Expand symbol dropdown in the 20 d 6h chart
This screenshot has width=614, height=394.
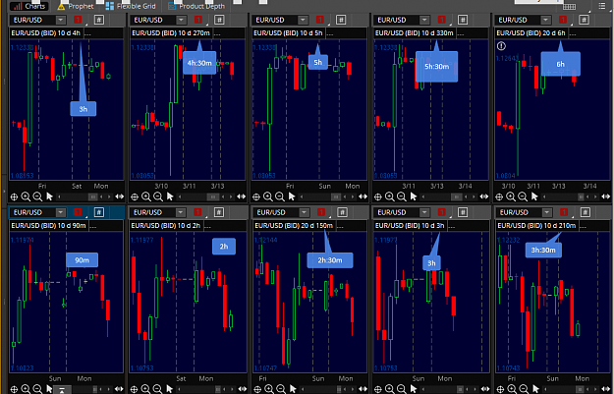546,20
